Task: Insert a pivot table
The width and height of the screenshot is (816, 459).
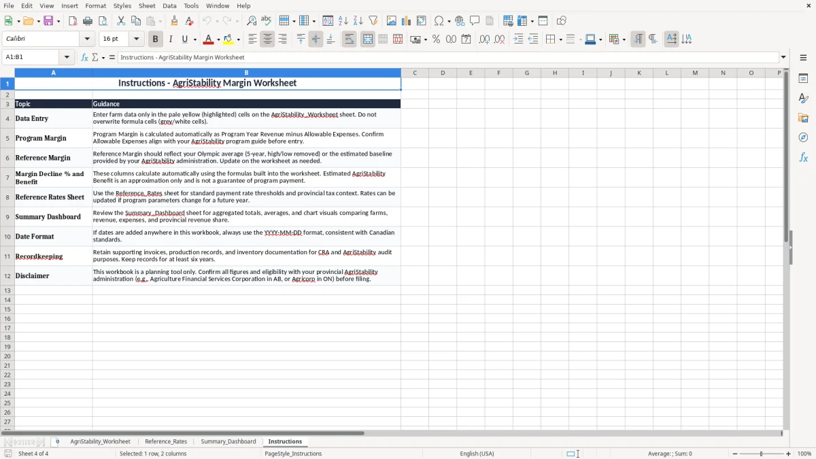Action: point(422,21)
